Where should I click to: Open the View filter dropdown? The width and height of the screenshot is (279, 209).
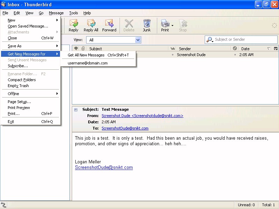pyautogui.click(x=138, y=40)
